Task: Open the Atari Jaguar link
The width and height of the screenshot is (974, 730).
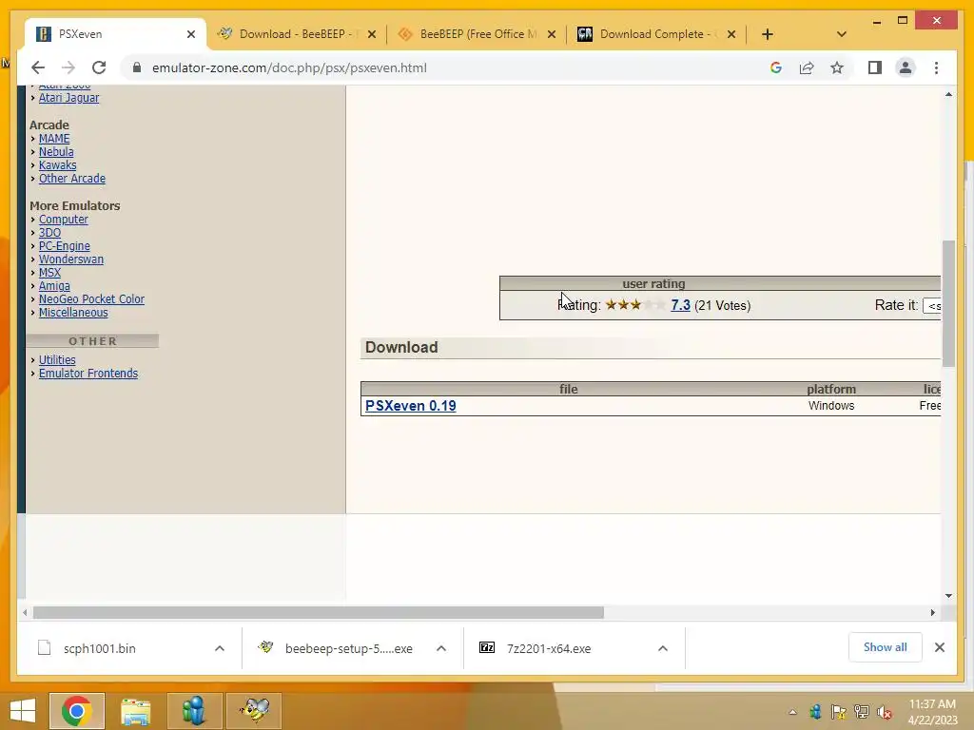Action: (x=68, y=98)
